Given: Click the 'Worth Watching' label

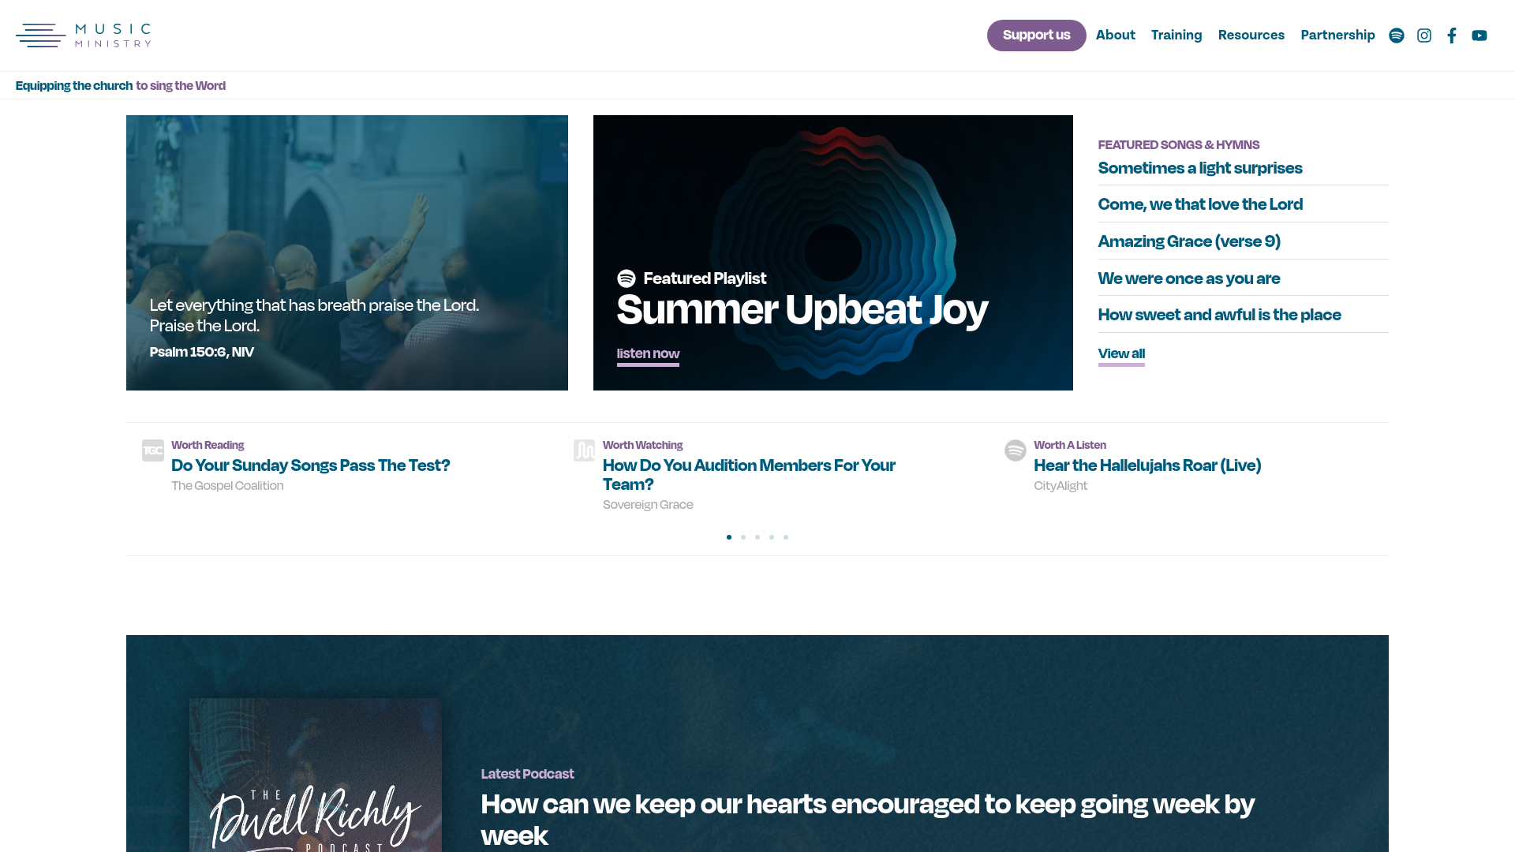Looking at the screenshot, I should coord(642,445).
